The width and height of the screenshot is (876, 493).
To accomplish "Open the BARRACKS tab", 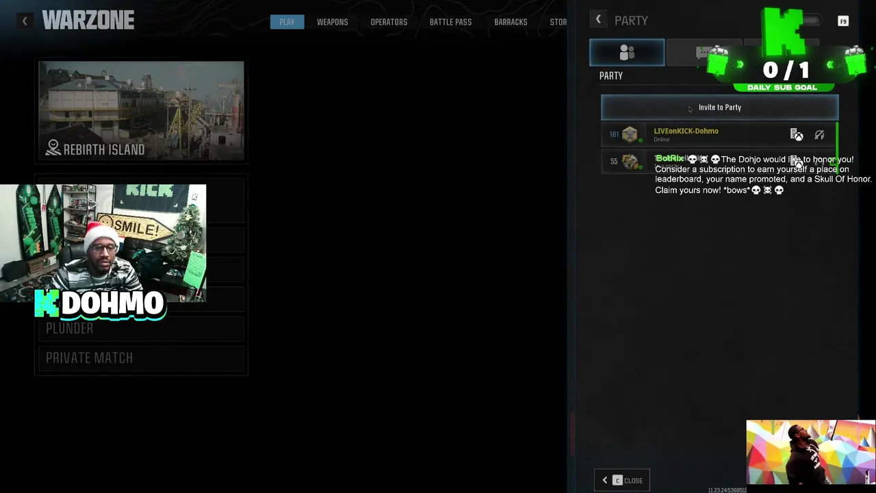I will pyautogui.click(x=511, y=22).
